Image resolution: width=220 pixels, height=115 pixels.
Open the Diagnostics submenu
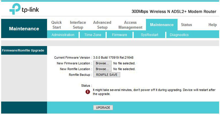point(179,35)
